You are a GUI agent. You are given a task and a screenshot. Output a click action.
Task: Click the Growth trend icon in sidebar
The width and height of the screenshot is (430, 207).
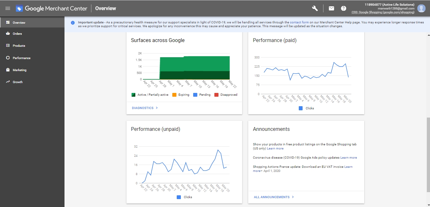click(8, 82)
